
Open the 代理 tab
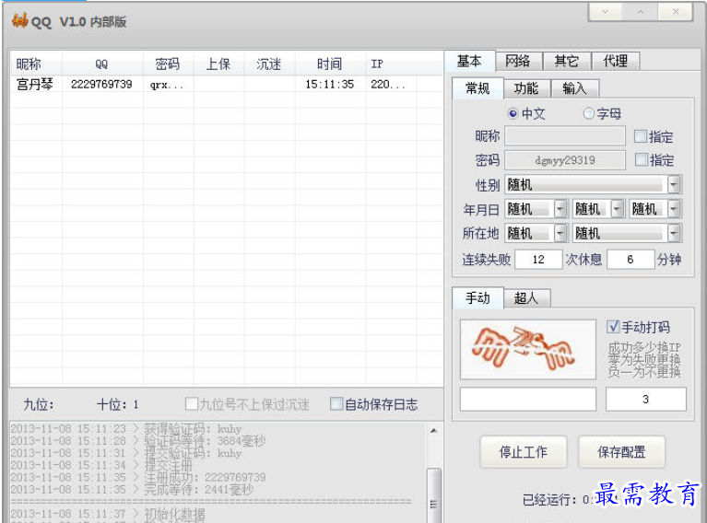tap(615, 61)
